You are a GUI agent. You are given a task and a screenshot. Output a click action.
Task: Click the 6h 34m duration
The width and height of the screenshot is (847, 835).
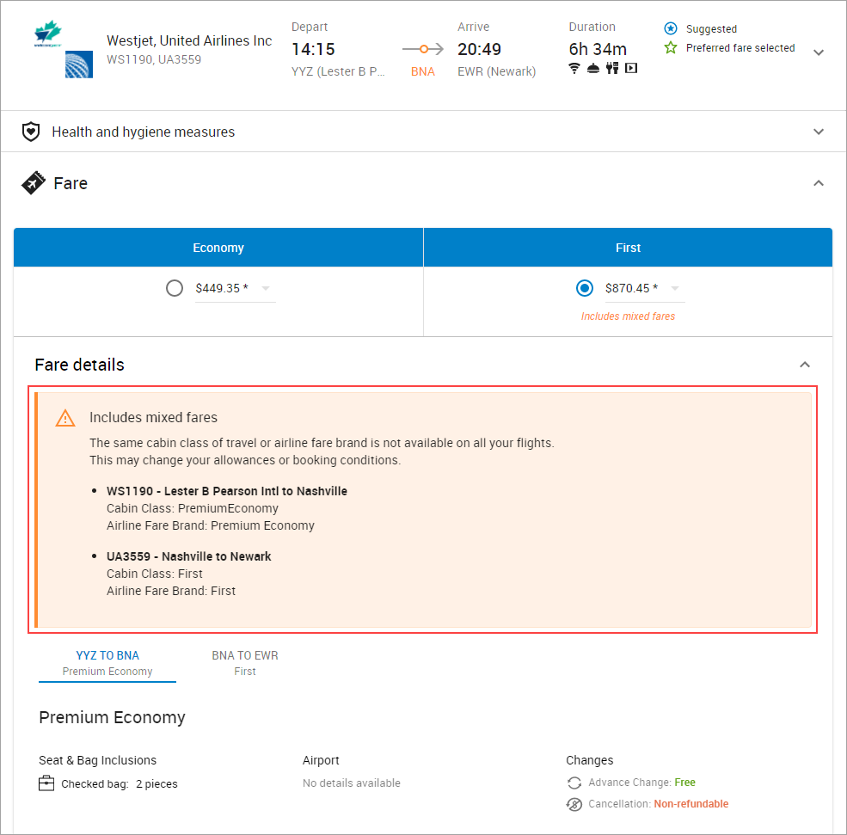tap(598, 49)
